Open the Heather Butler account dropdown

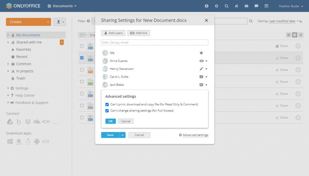[290, 6]
